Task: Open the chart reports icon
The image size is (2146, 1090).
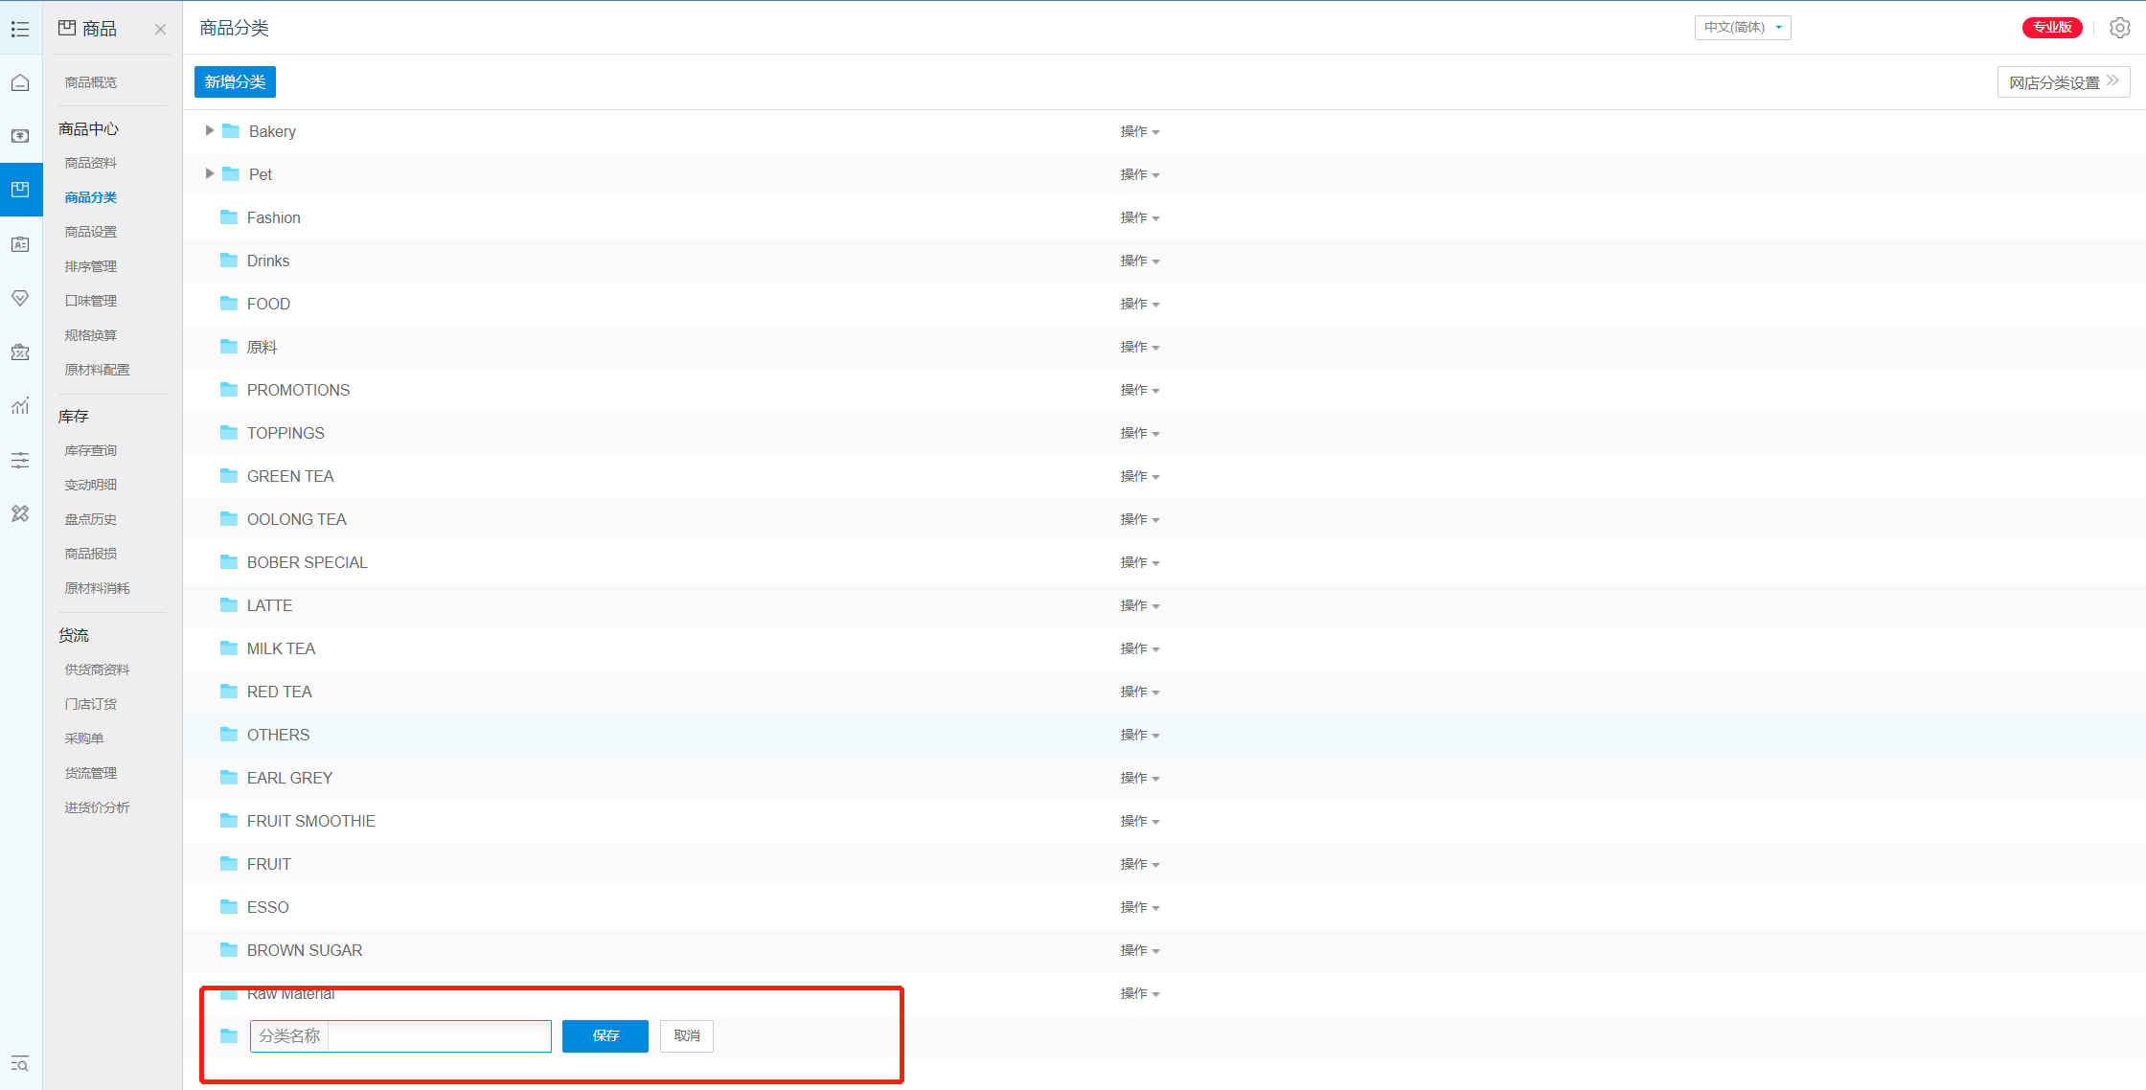Action: pos(20,406)
